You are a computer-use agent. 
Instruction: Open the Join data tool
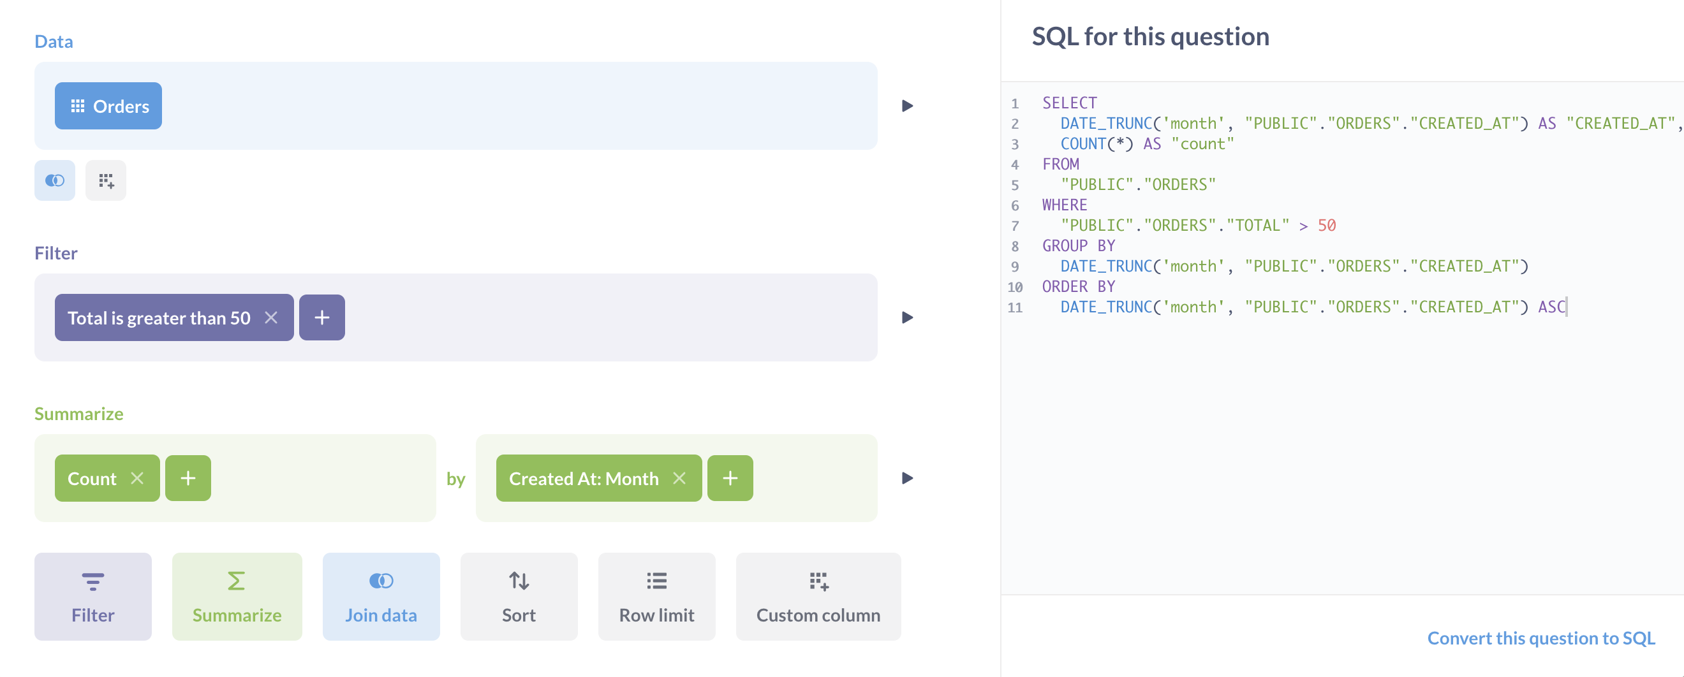[x=381, y=596]
